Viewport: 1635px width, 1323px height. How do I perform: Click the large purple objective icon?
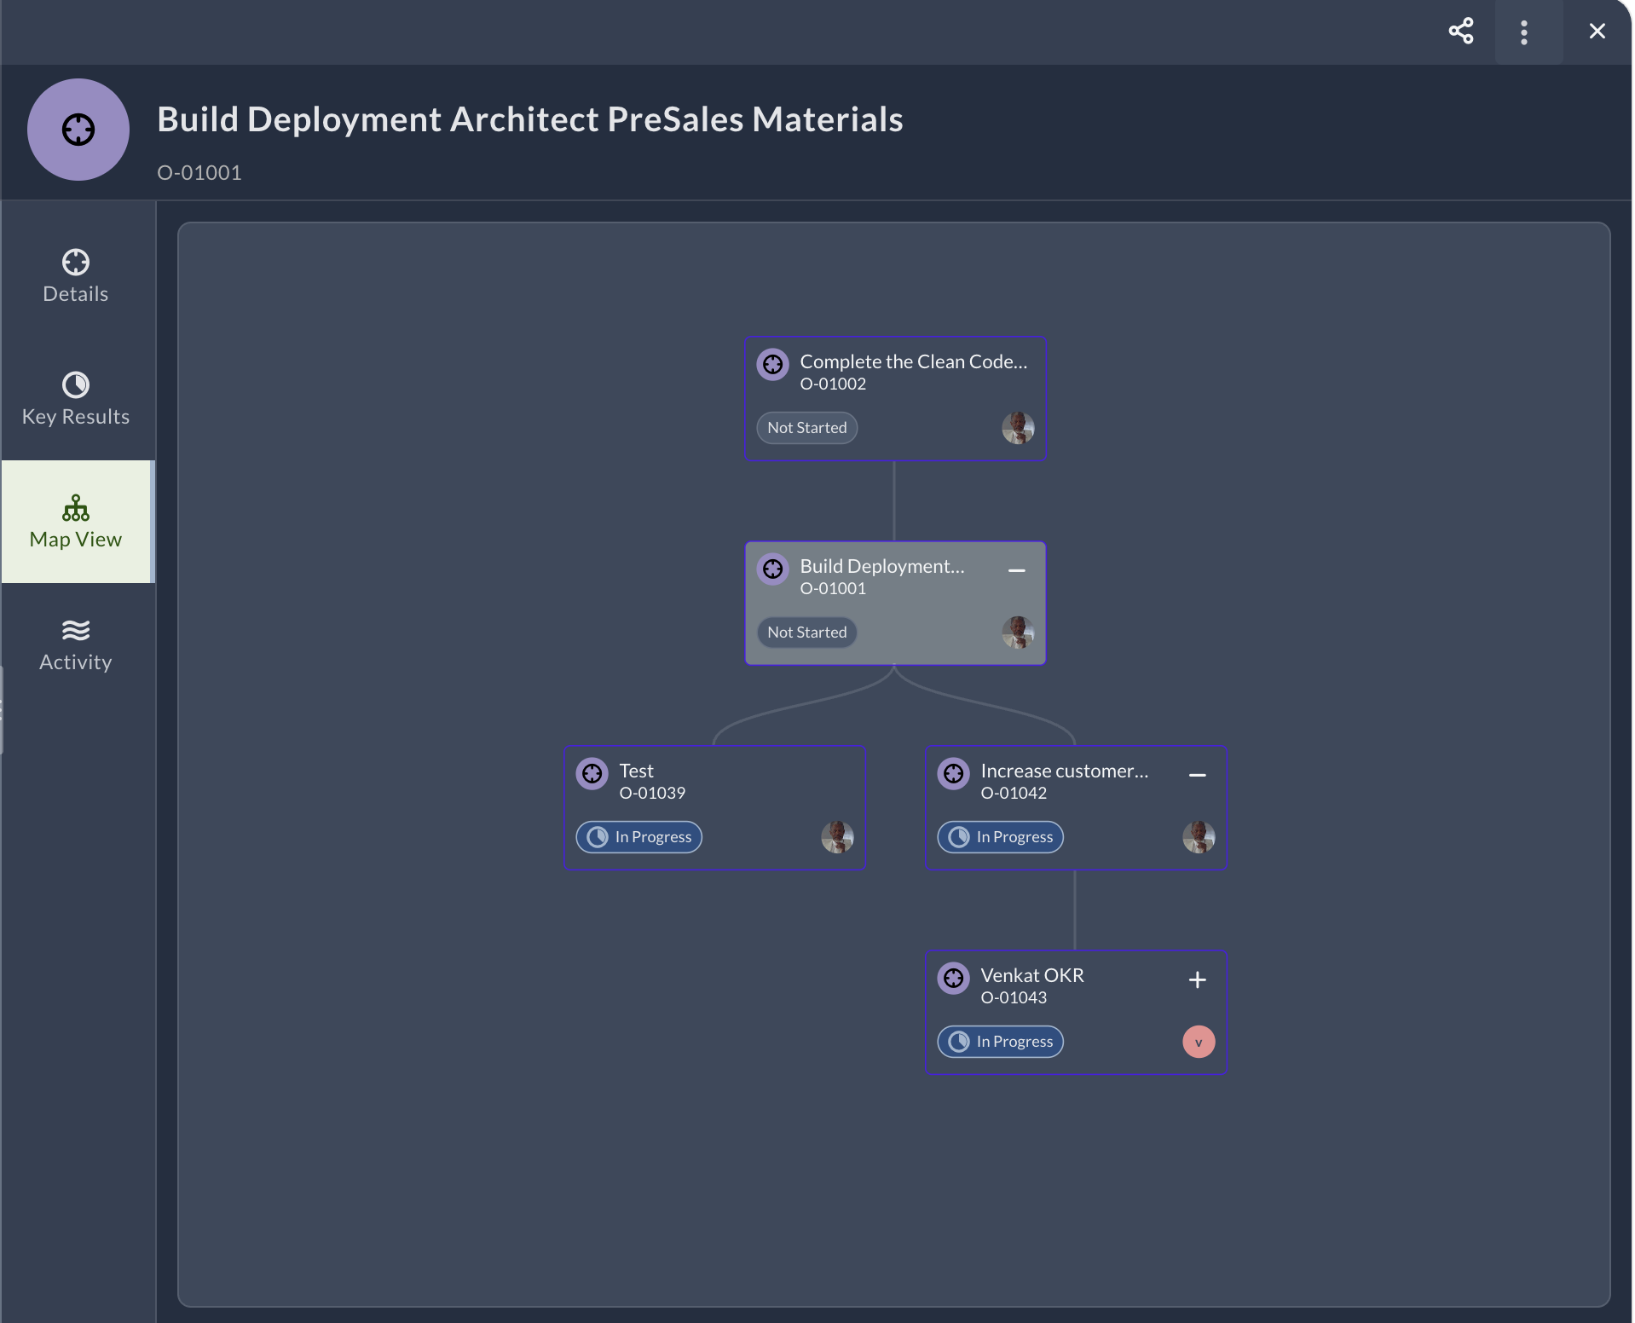[78, 130]
